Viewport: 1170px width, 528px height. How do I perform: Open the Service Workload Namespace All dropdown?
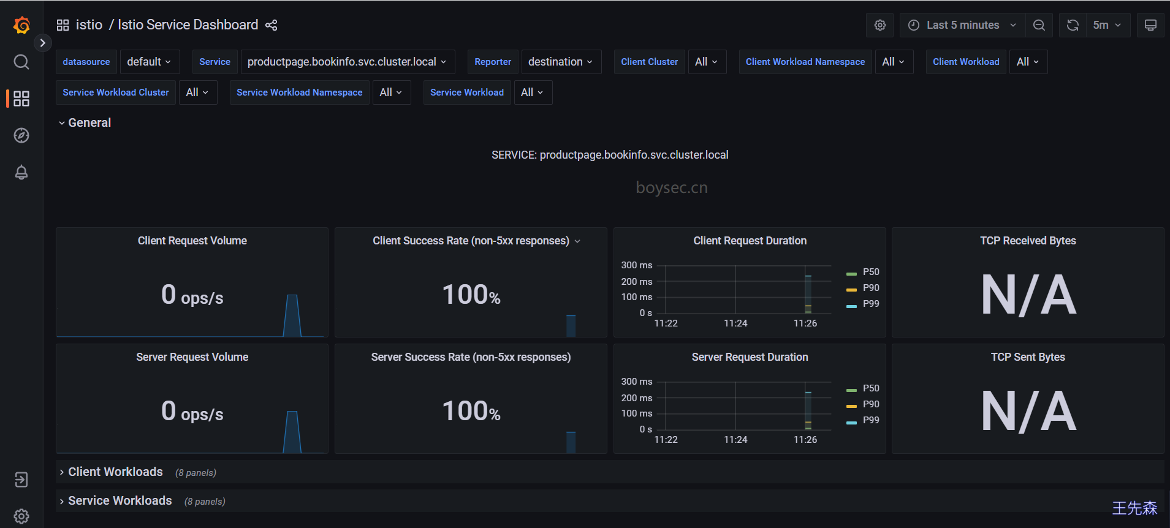coord(392,92)
